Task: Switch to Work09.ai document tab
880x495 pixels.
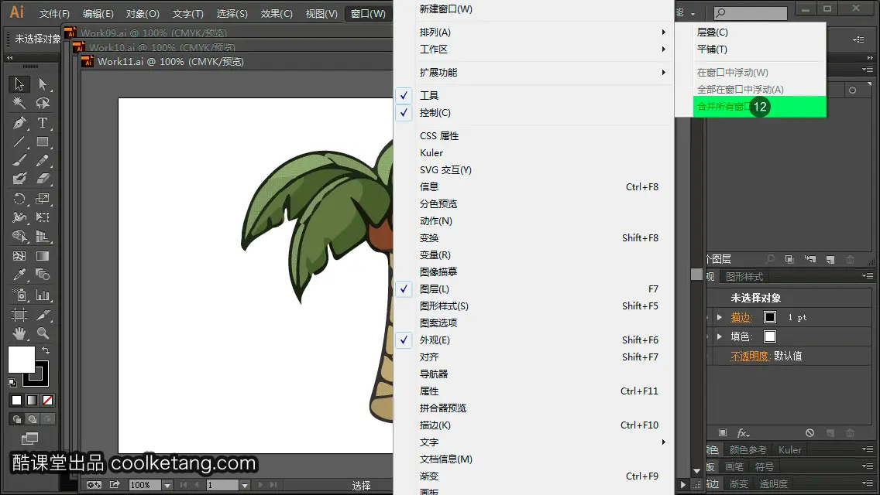Action: click(153, 33)
